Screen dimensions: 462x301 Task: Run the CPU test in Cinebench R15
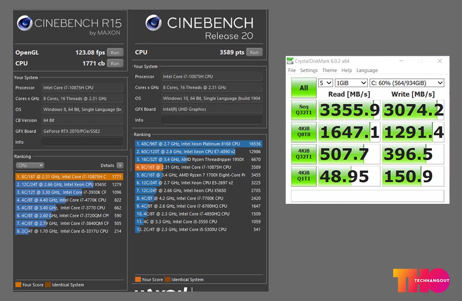(x=115, y=63)
